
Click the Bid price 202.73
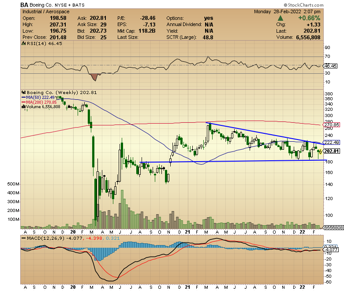pyautogui.click(x=98, y=31)
